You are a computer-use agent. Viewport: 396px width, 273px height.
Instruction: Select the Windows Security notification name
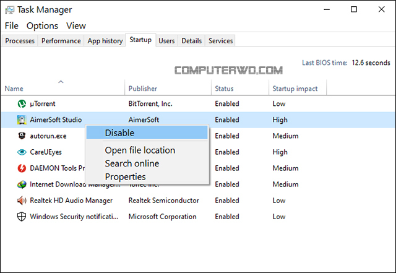[74, 217]
